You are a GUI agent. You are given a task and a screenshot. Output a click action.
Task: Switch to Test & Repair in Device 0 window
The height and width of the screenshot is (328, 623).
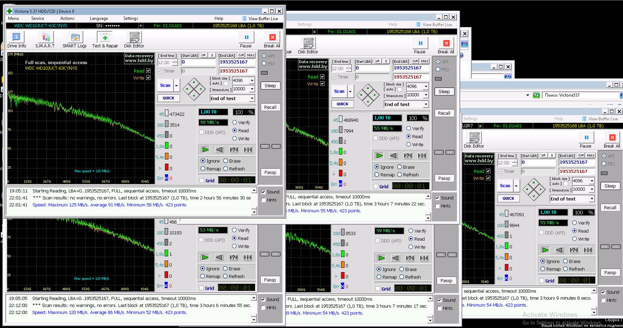click(105, 39)
